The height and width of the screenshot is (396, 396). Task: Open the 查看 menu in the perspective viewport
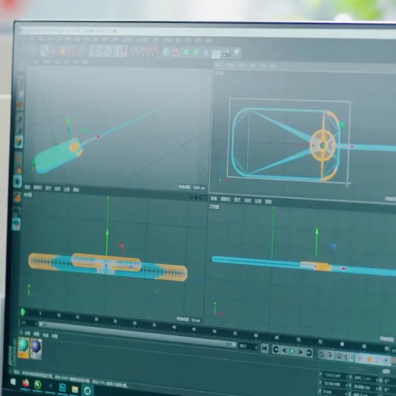35,61
